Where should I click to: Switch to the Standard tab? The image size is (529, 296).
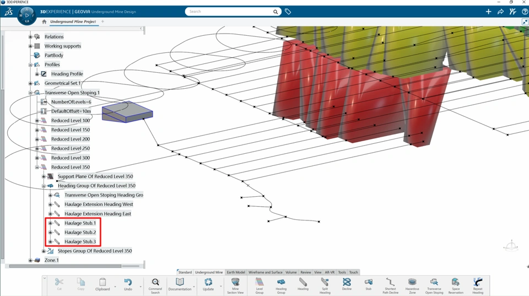[x=185, y=272]
